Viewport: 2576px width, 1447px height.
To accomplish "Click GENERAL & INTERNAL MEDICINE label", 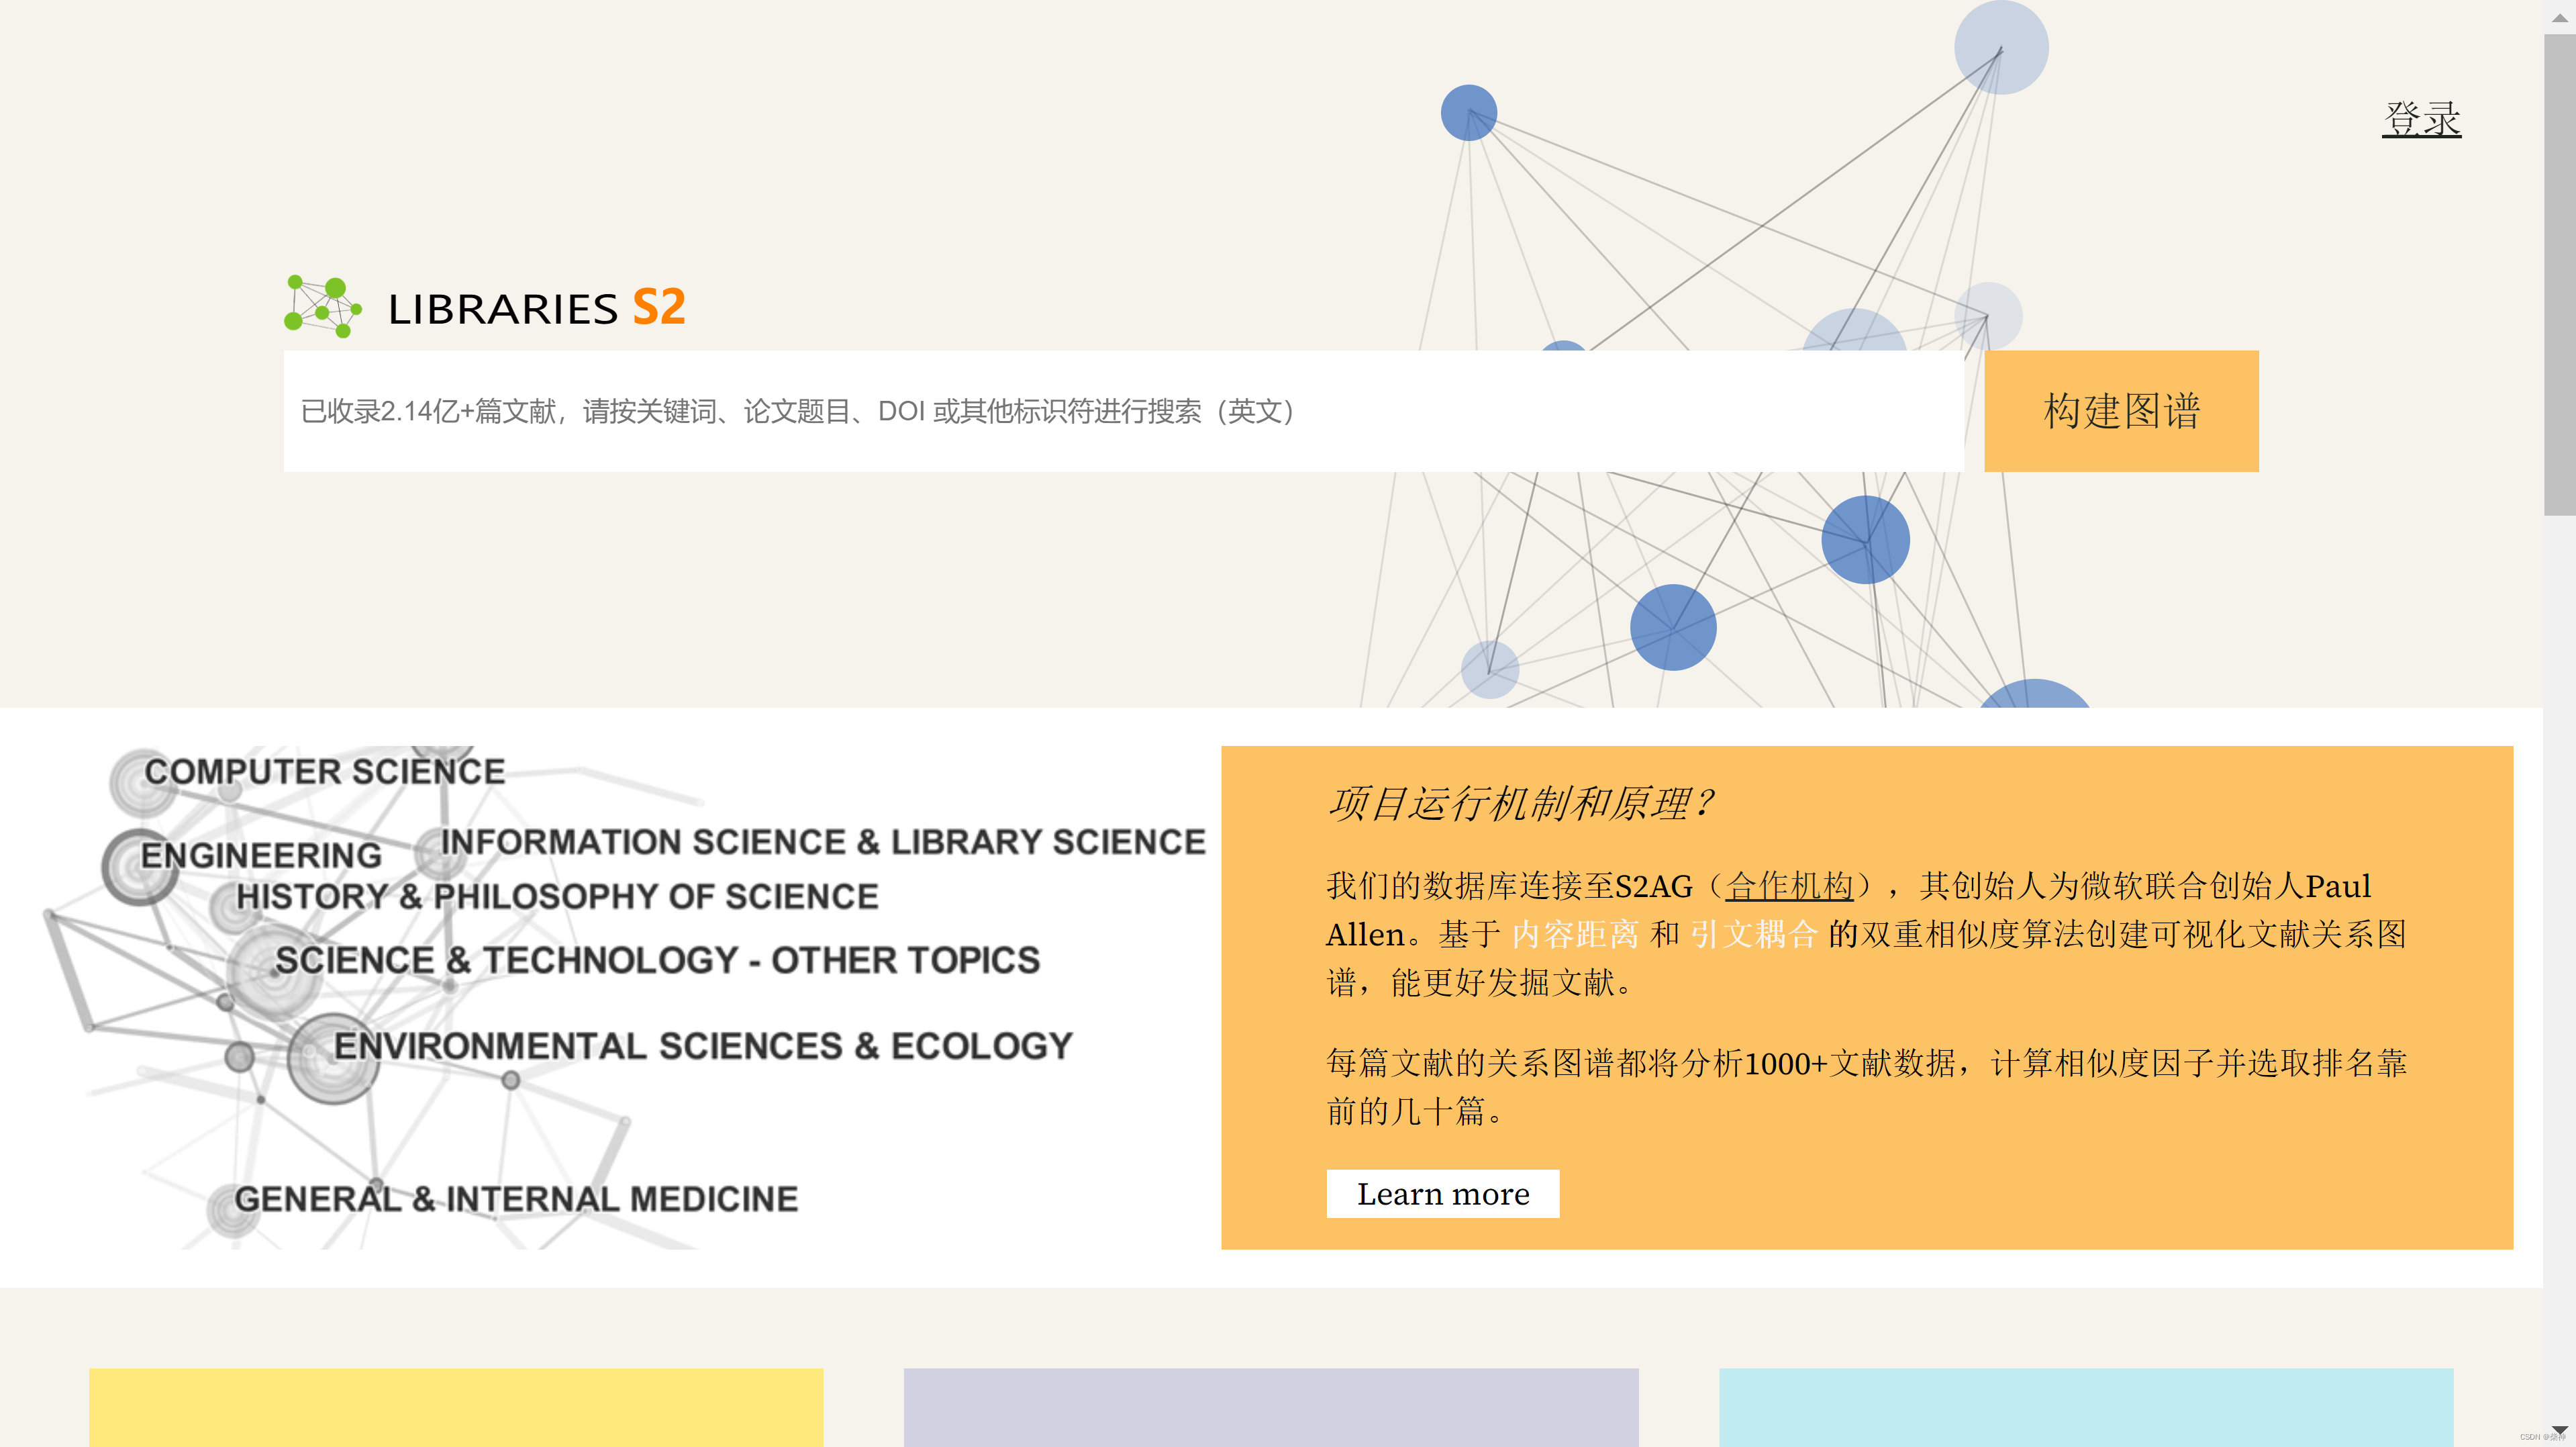I will (x=515, y=1197).
